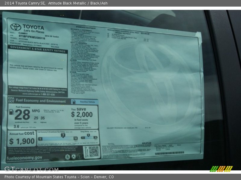Click the smog rating marker 5
Image resolution: width=241 pixels, height=180 pixels.
tap(88, 135)
